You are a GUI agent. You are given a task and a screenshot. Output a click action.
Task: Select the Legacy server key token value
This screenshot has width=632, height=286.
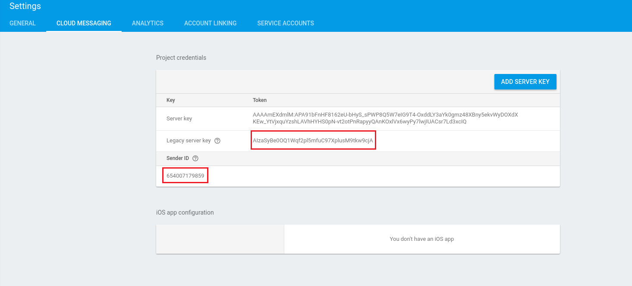[313, 141]
